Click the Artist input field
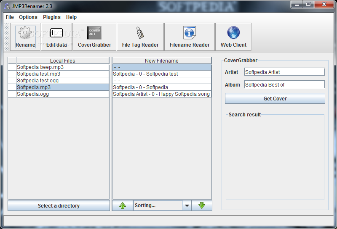Image resolution: width=337 pixels, height=229 pixels. [x=285, y=72]
